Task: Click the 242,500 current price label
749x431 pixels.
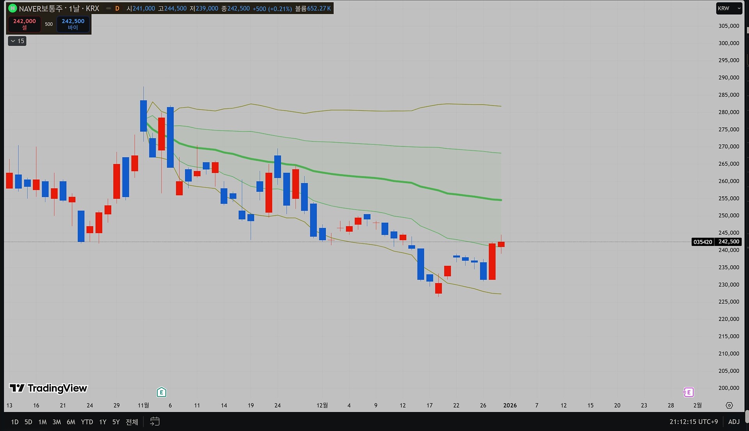Action: (728, 242)
